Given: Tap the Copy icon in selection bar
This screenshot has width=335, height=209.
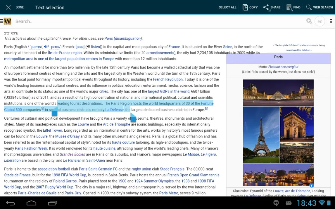Looking at the screenshot, I should click(x=245, y=7).
